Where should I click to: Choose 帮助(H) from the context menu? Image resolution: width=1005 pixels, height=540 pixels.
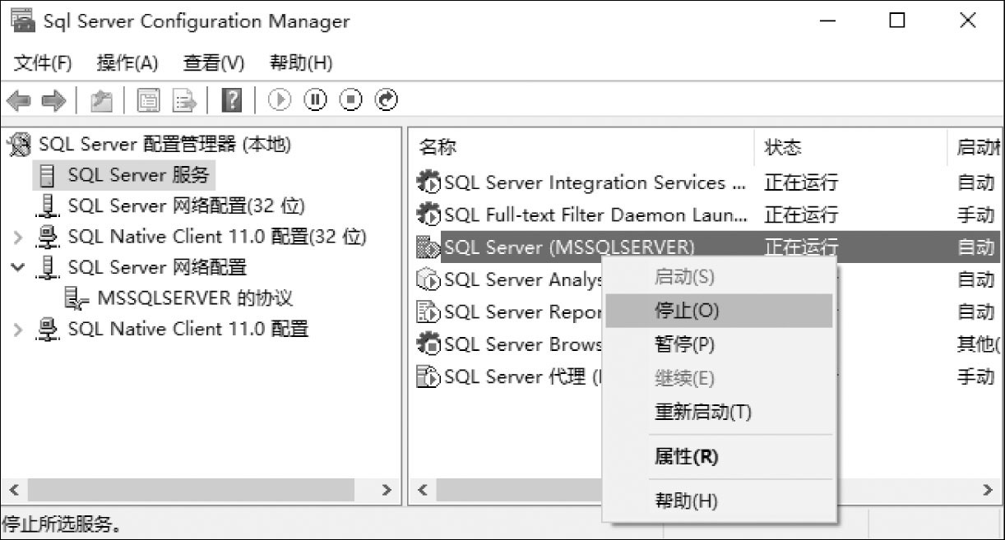719,501
